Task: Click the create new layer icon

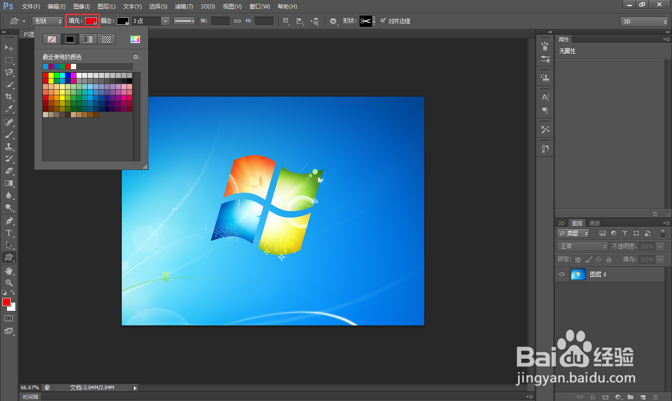Action: click(x=643, y=397)
